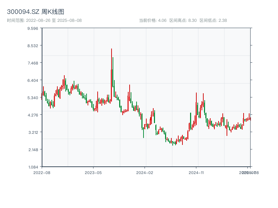Viewport: 278px width, 208px height.
Task: Click the y-axis label 8.532
Action: point(33,46)
